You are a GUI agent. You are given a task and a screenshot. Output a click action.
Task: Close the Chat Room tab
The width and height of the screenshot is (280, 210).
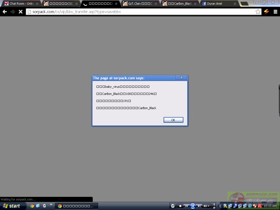coord(37,4)
